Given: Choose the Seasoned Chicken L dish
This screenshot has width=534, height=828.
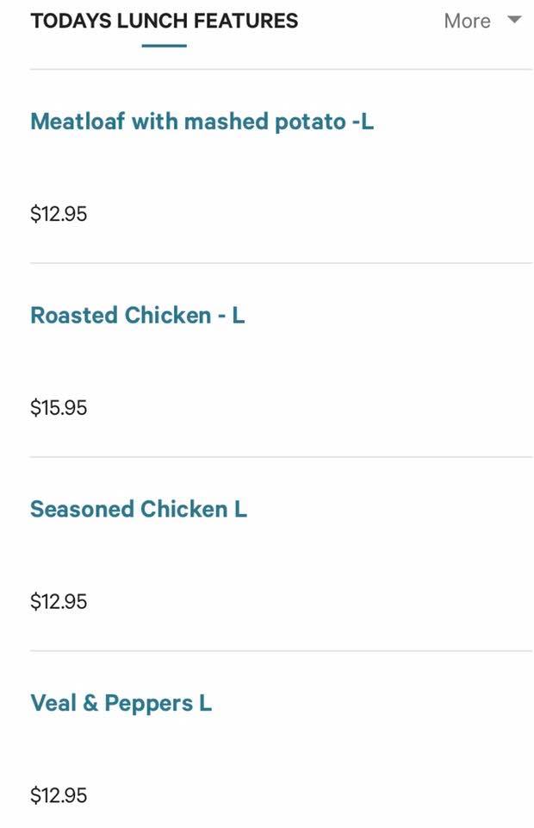Looking at the screenshot, I should 138,510.
